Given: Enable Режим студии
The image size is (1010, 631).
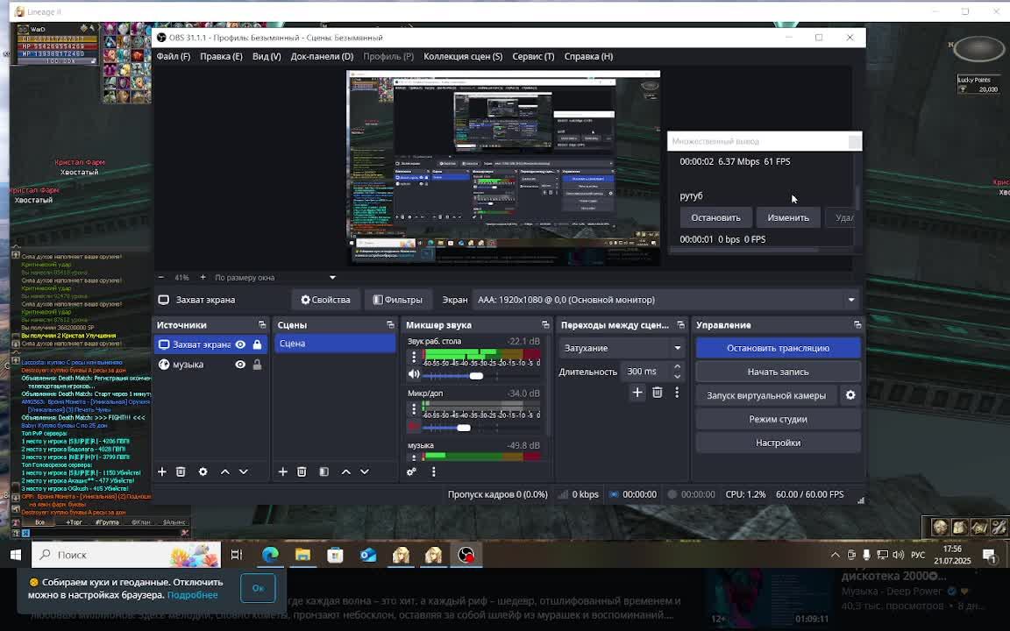Looking at the screenshot, I should (x=779, y=419).
